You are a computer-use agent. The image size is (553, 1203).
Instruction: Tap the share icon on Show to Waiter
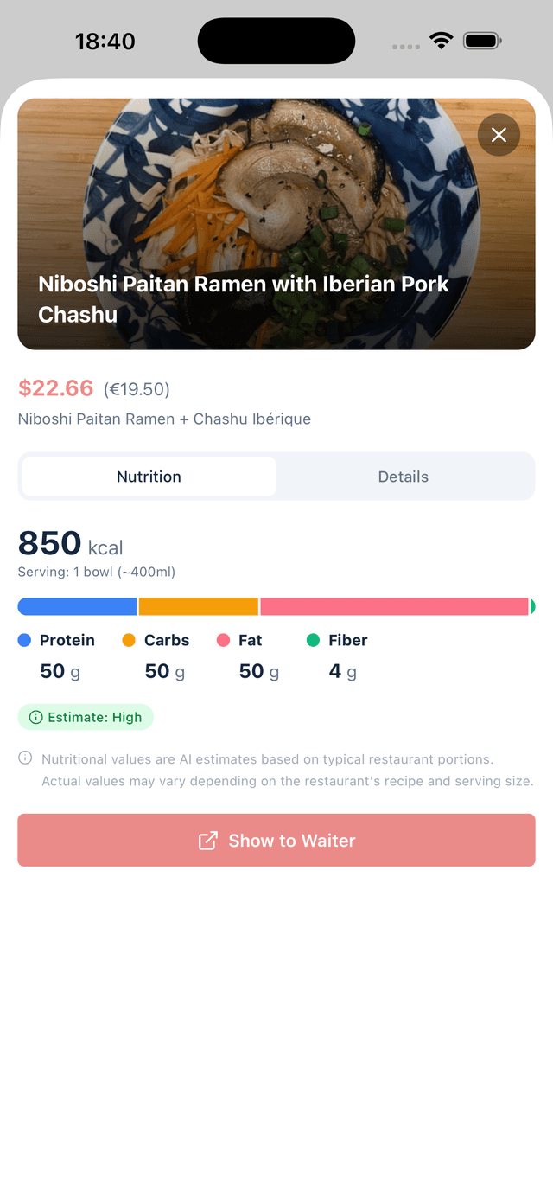click(207, 840)
